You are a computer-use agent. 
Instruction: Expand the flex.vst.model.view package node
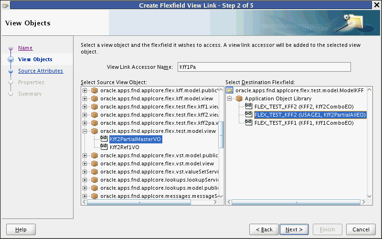point(85,163)
